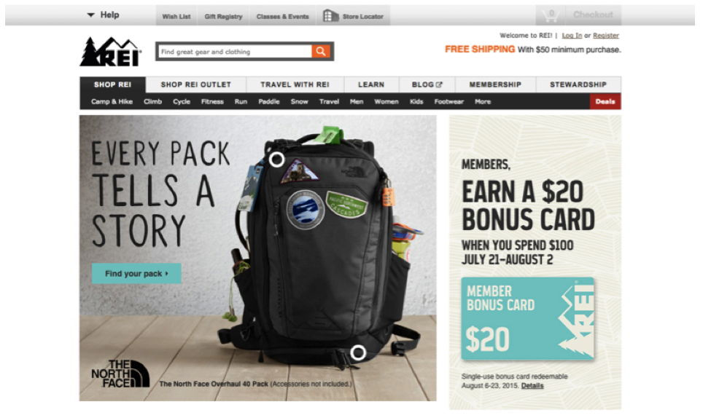Open the Camp & Hike category
711x418 pixels.
pos(112,102)
